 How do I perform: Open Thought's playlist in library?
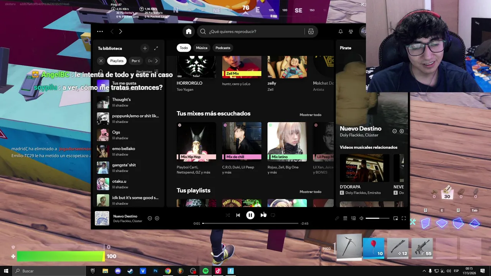[x=128, y=102]
